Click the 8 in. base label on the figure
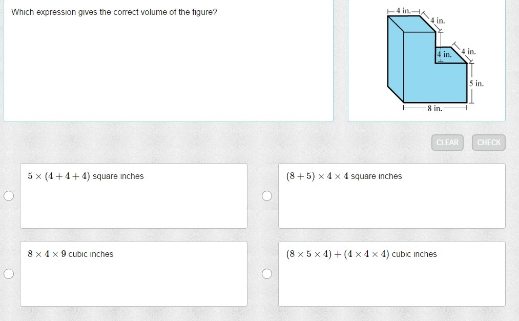The image size is (519, 321). 434,108
